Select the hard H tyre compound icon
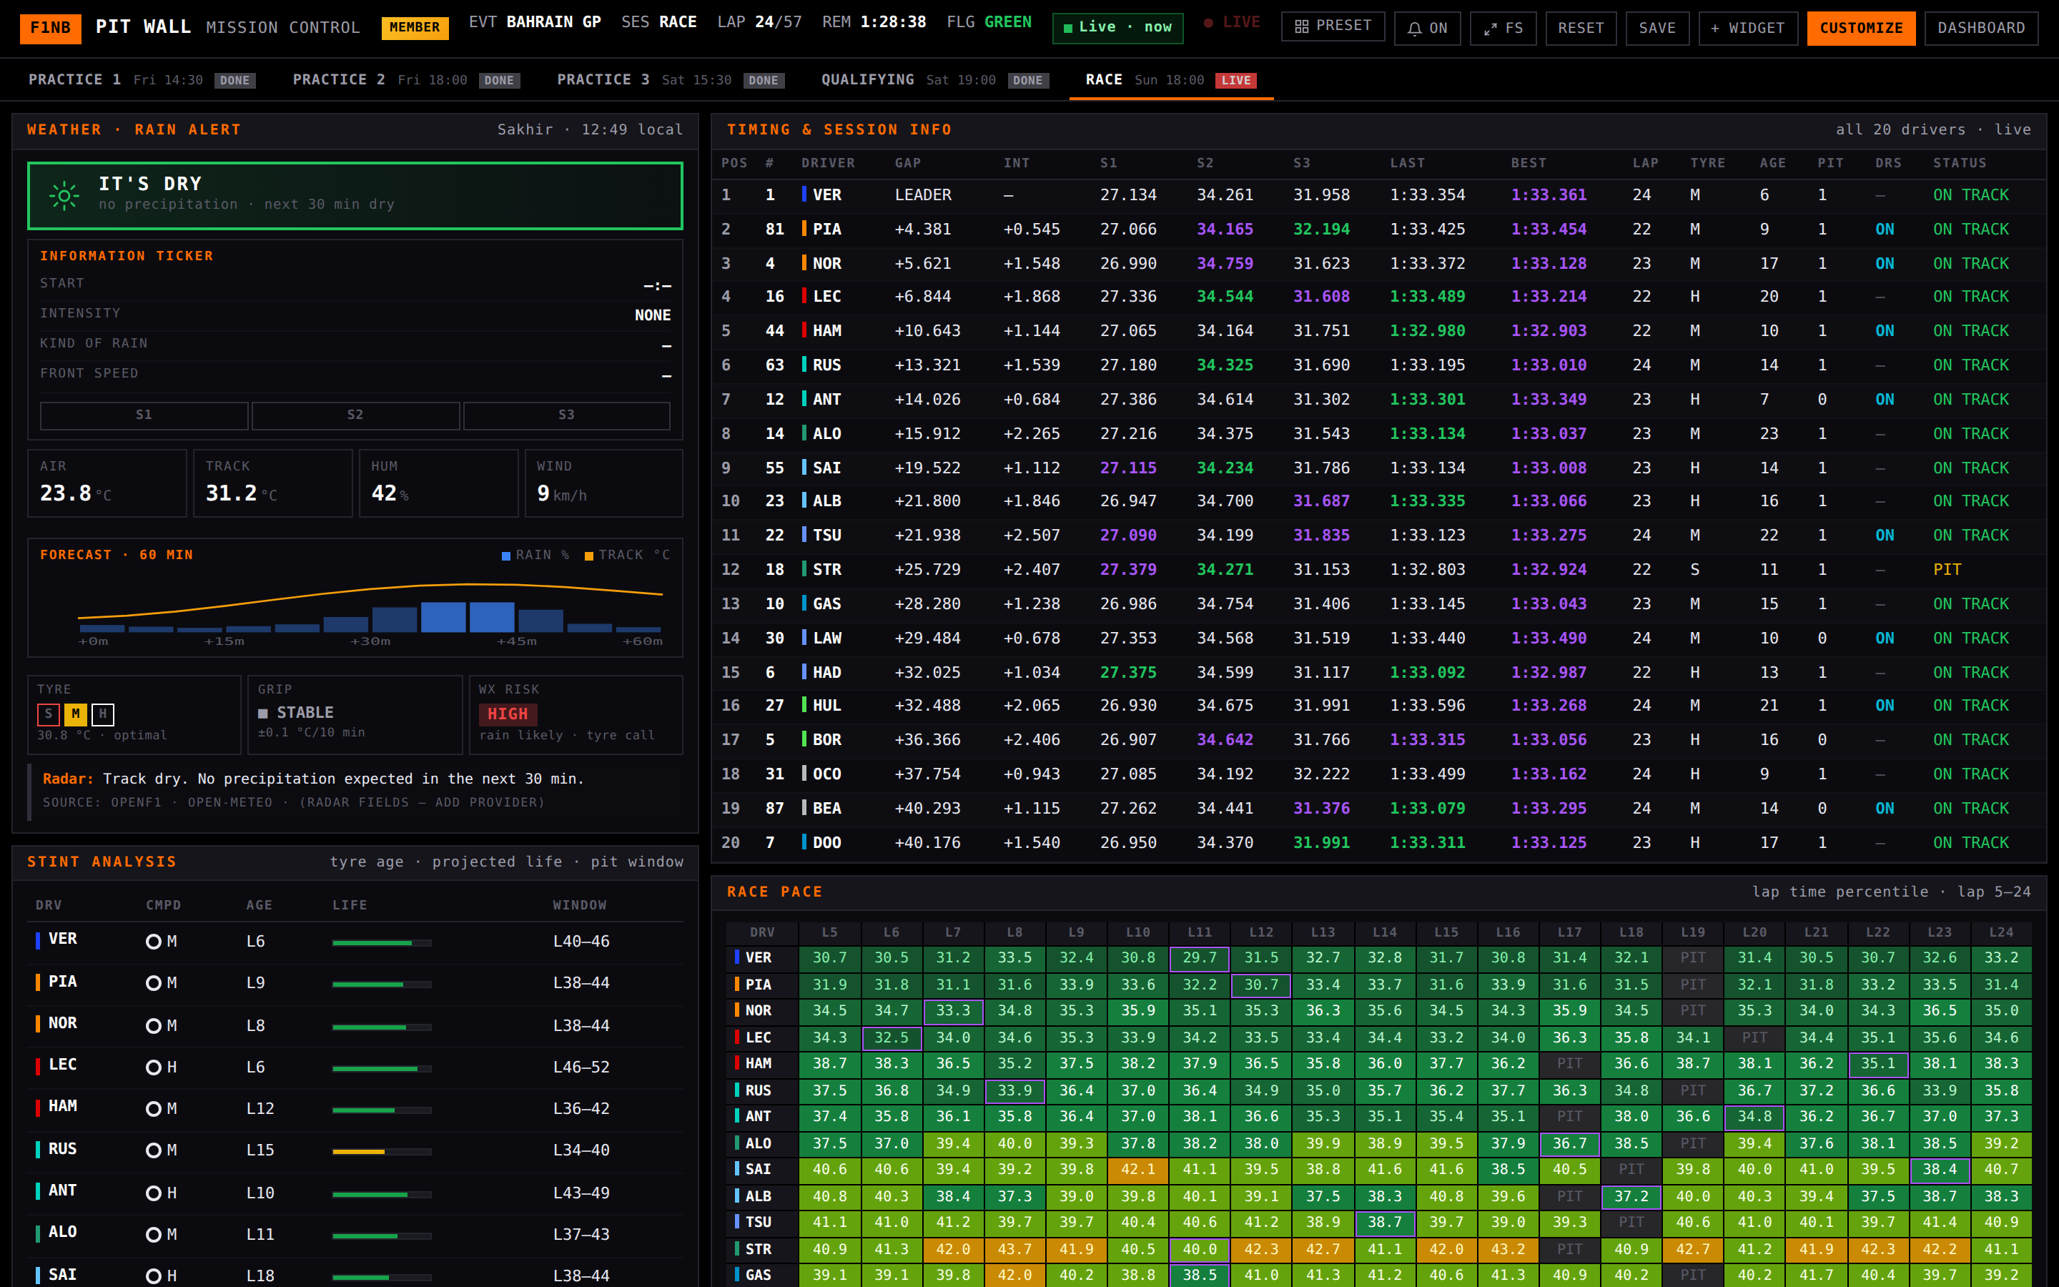Viewport: 2059px width, 1287px height. (103, 714)
